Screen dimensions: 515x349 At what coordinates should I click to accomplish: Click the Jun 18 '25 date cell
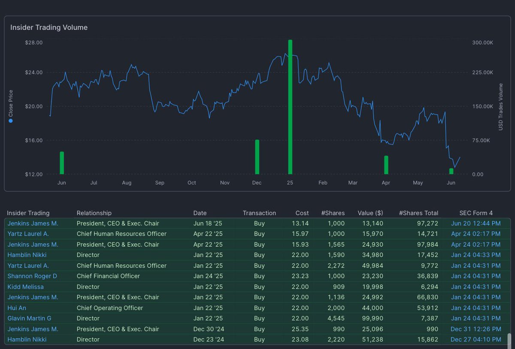[x=208, y=223]
